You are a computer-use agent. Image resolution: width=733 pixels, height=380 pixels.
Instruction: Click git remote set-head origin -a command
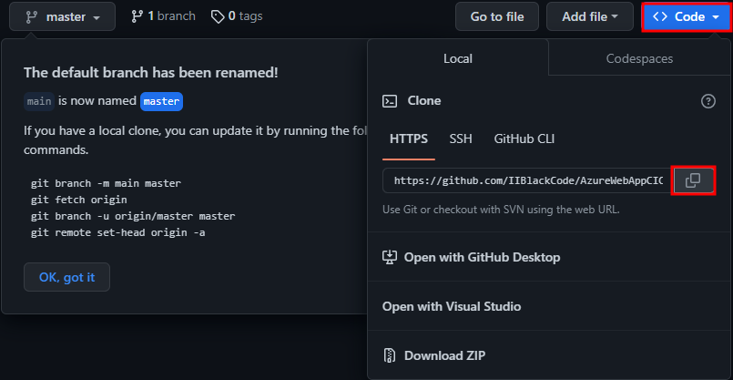pyautogui.click(x=117, y=232)
